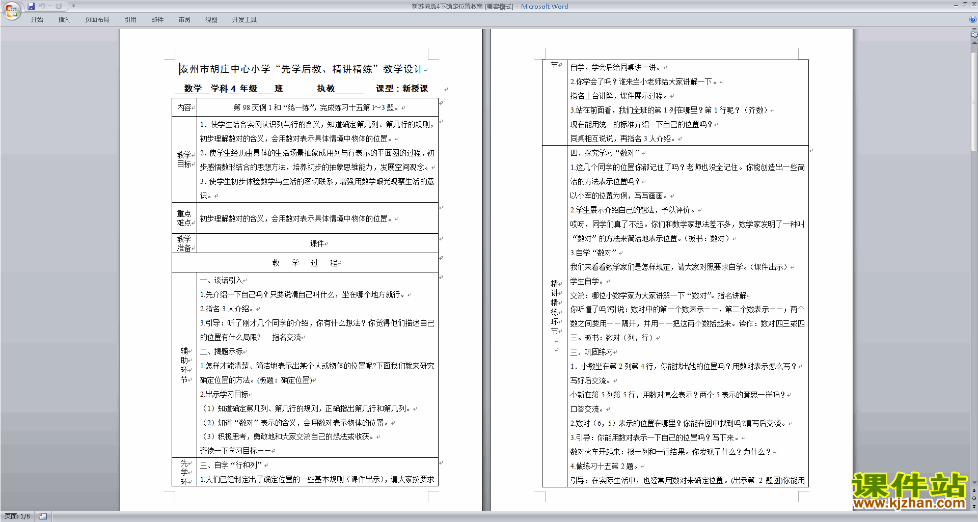978x522 pixels.
Task: Click the 学生自学。 line on page two
Action: 587,281
